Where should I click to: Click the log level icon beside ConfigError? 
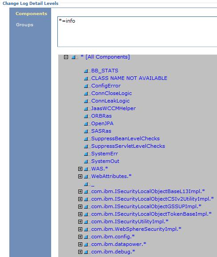(x=87, y=86)
